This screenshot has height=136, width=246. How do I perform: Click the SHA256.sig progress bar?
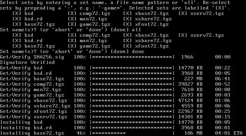(132, 57)
